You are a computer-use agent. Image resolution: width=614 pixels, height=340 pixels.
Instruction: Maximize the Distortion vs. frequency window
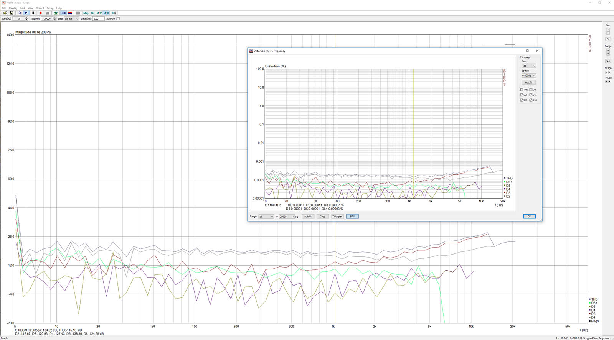point(527,51)
